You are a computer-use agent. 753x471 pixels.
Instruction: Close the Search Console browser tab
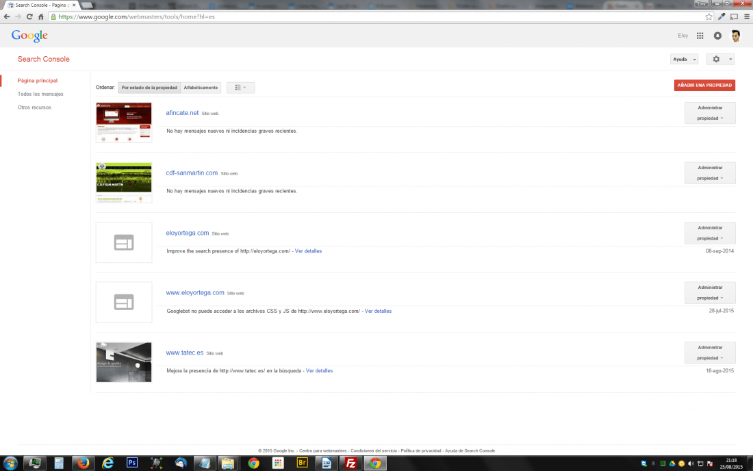click(74, 5)
